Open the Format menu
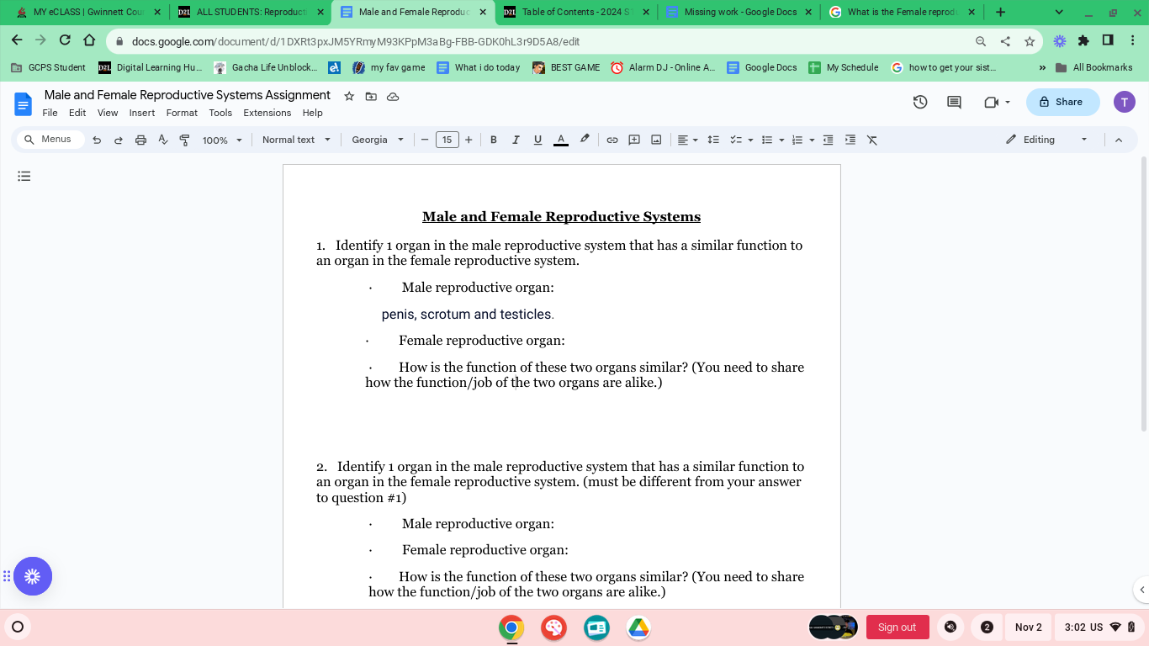The width and height of the screenshot is (1149, 646). point(182,113)
